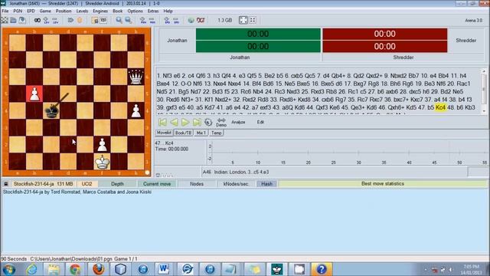Image resolution: width=490 pixels, height=276 pixels.
Task: Switch to the Temp tab
Action: pos(216,133)
